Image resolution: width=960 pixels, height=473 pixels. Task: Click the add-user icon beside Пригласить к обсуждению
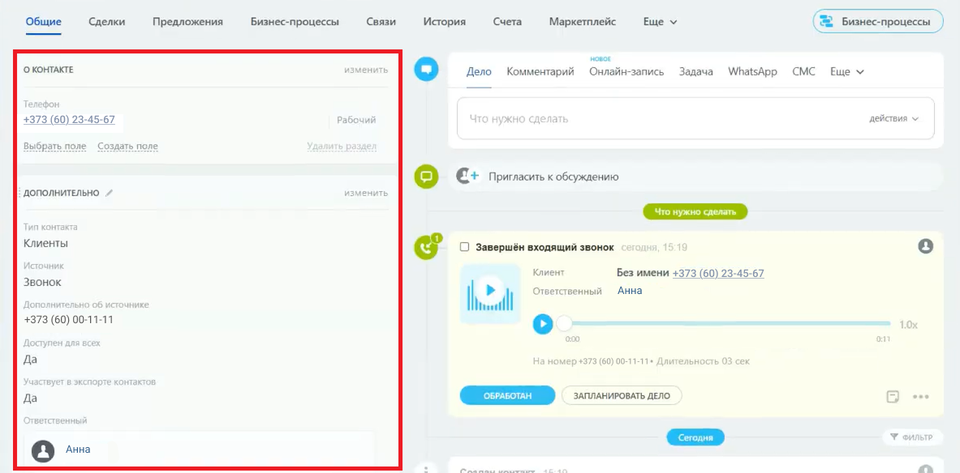click(465, 176)
